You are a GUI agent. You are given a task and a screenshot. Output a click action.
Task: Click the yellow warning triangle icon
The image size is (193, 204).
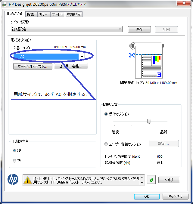coord(27,180)
